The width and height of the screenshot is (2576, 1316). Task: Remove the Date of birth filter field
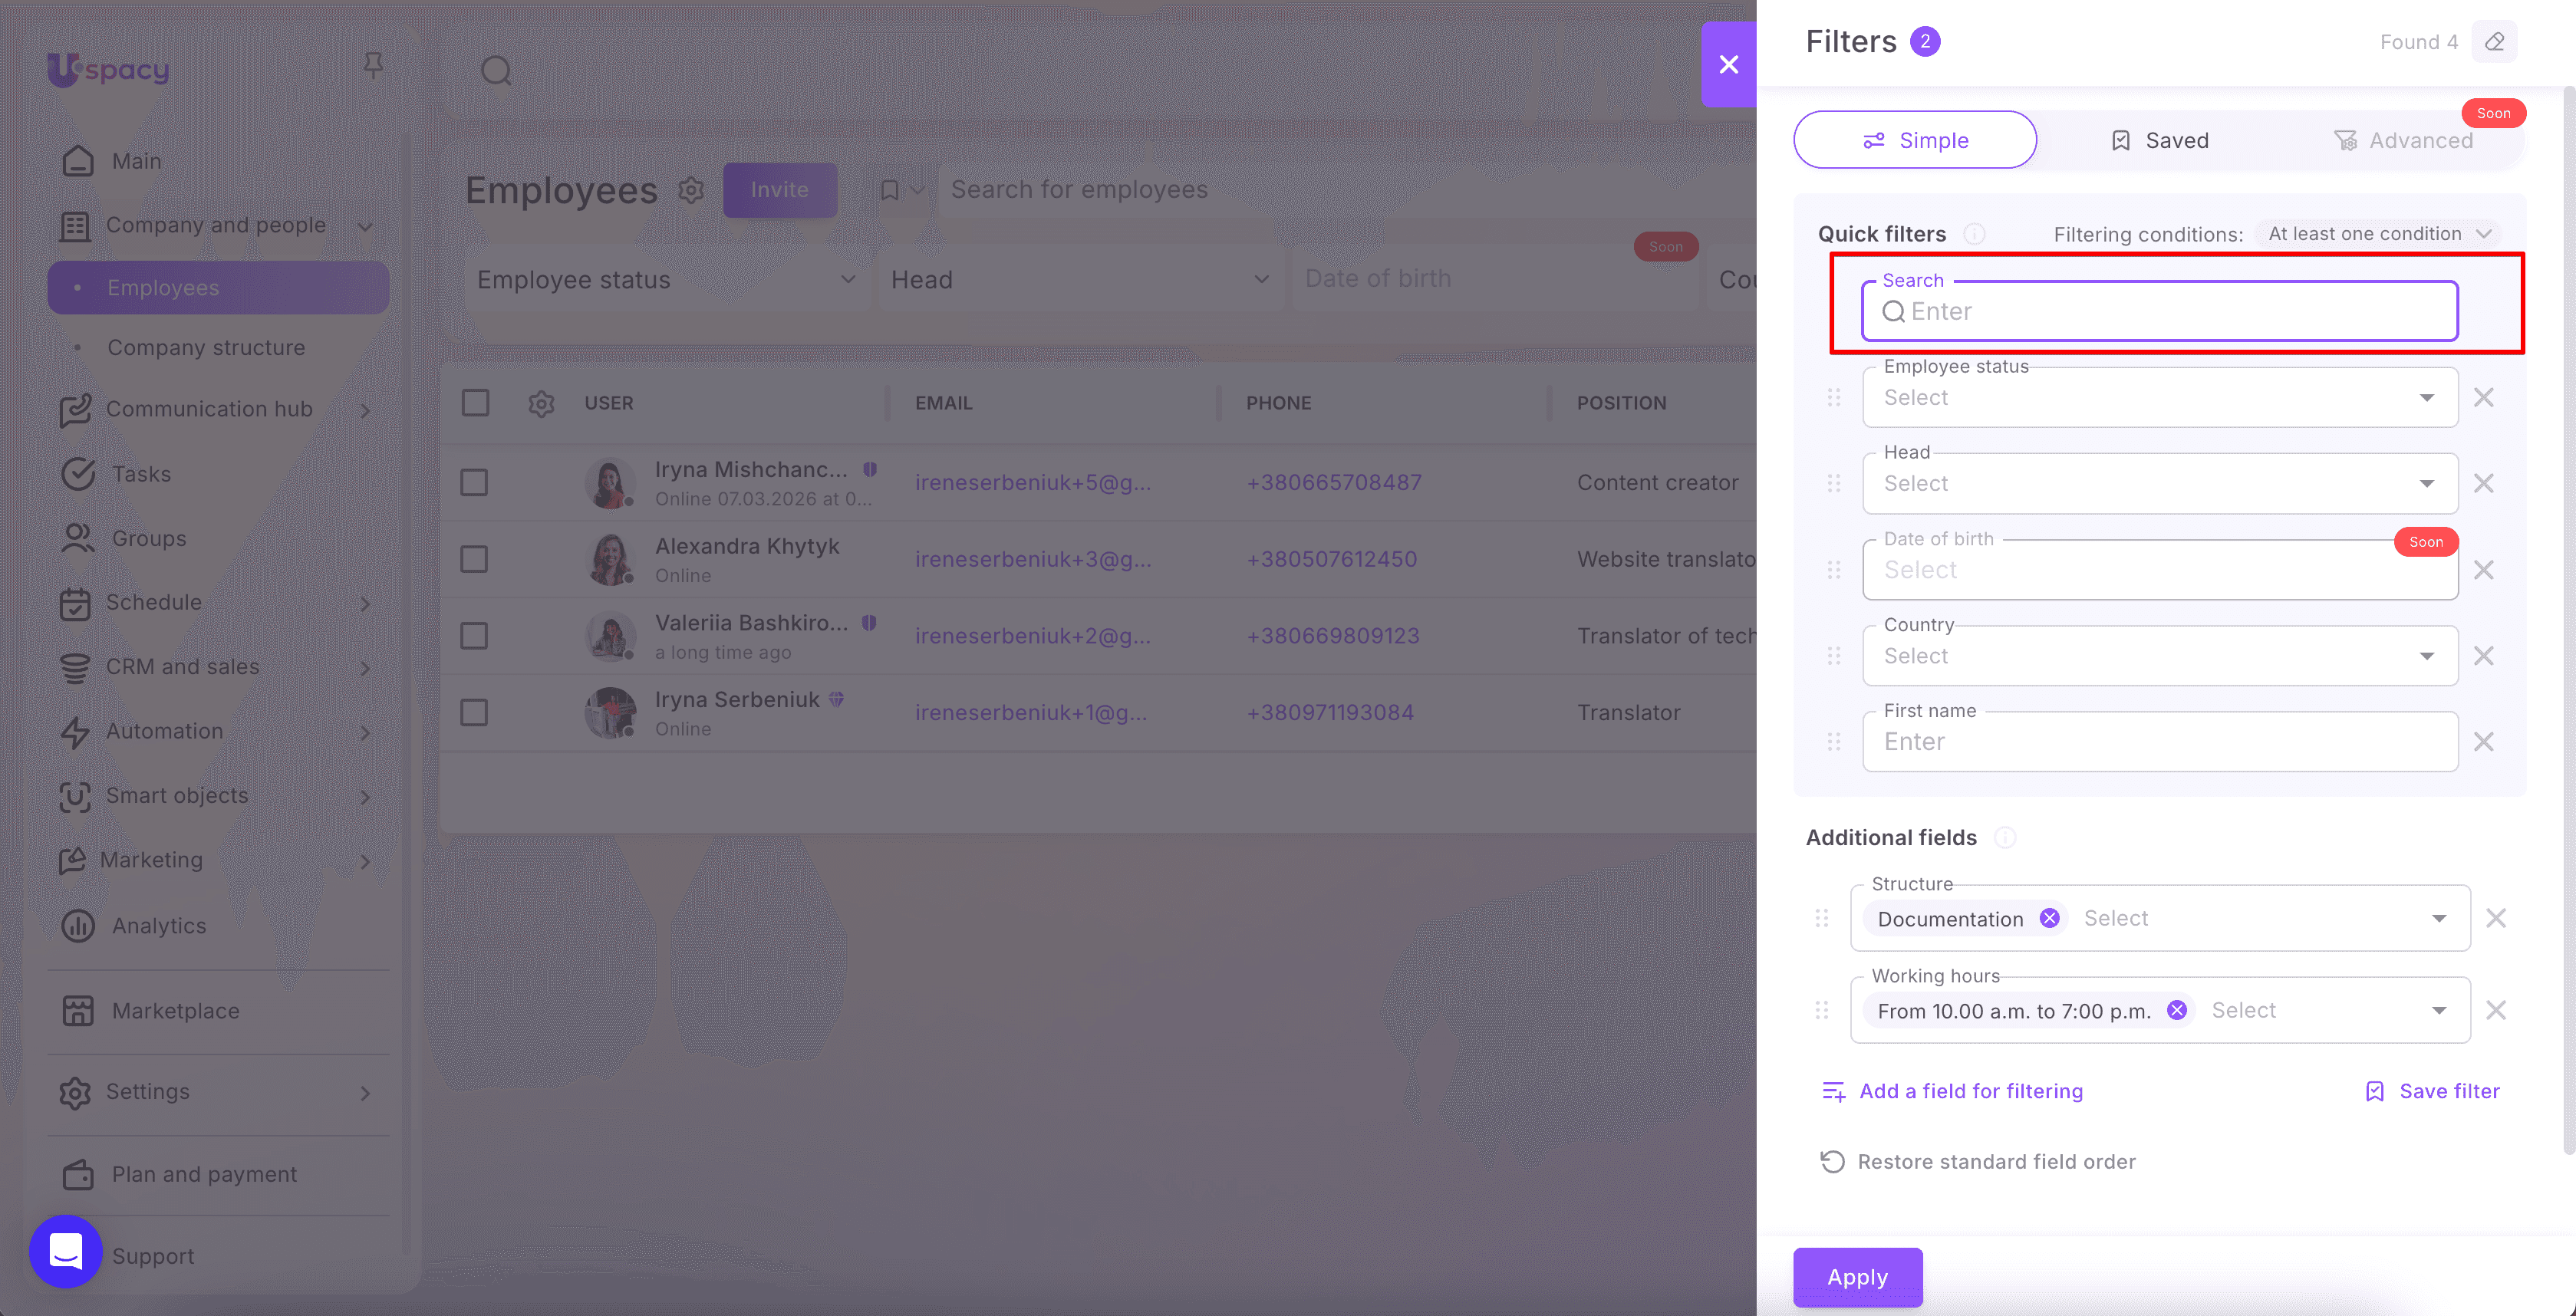(2483, 570)
